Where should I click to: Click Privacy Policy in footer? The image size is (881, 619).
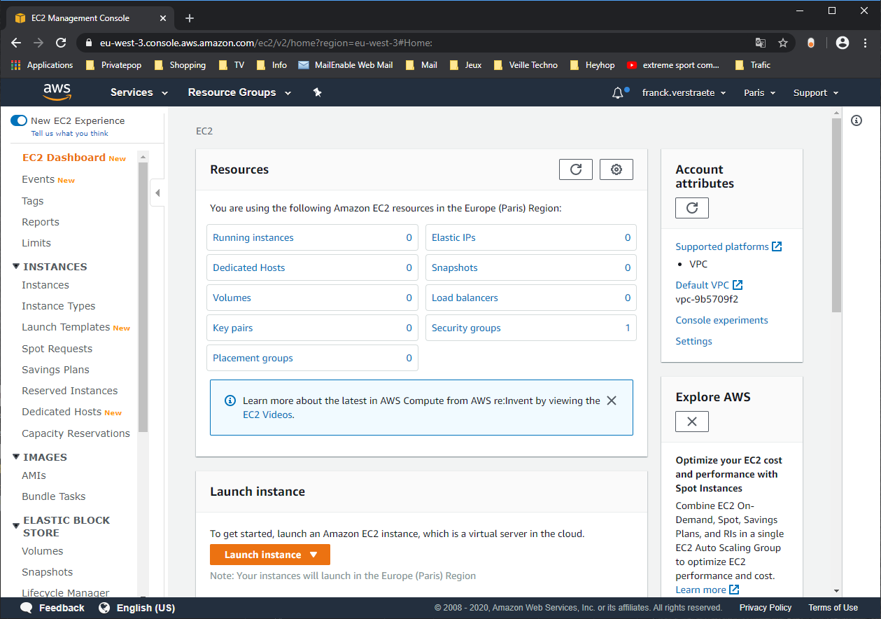tap(766, 608)
